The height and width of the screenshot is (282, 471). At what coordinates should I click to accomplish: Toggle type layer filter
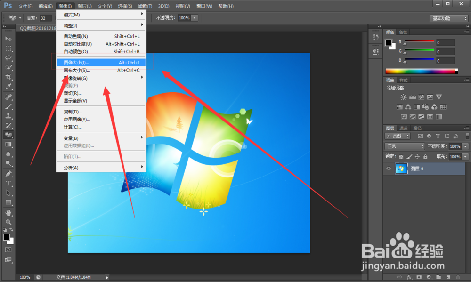click(438, 136)
